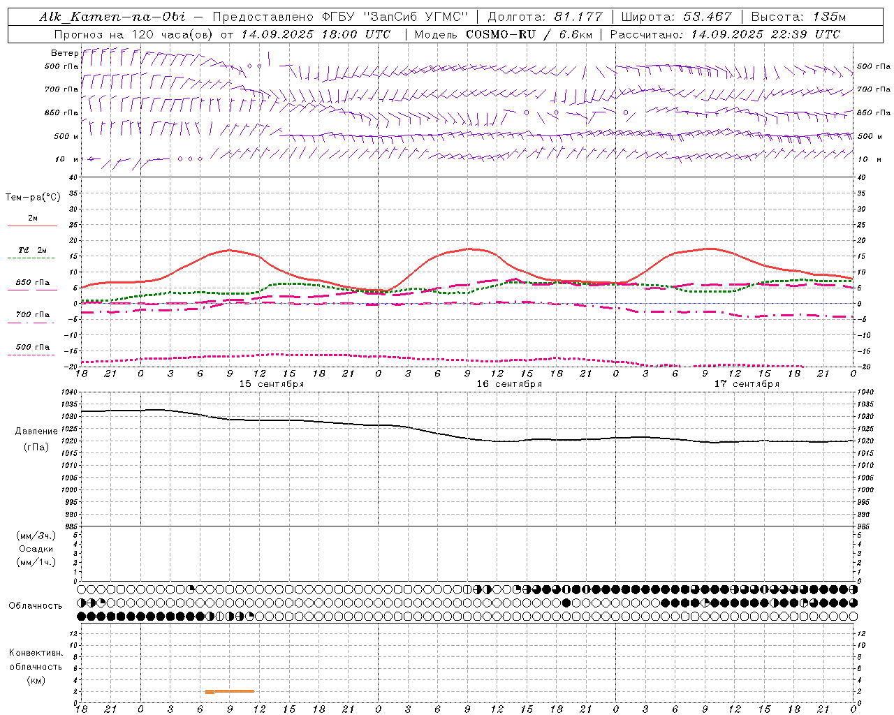Click the Давление pressure panel label
This screenshot has height=715, width=894.
[x=36, y=432]
